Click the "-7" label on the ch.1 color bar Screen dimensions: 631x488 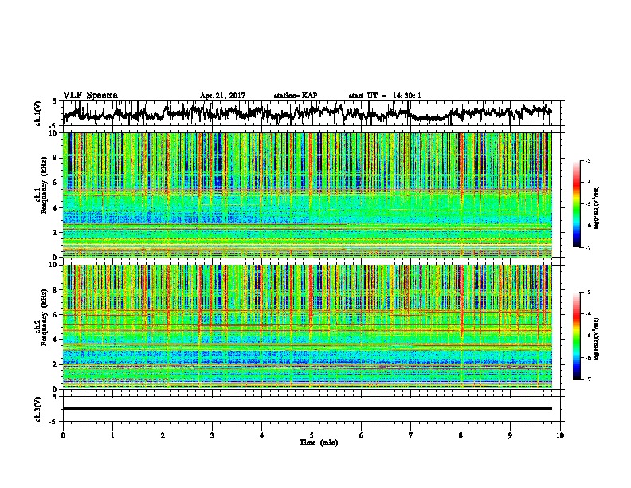click(x=587, y=247)
